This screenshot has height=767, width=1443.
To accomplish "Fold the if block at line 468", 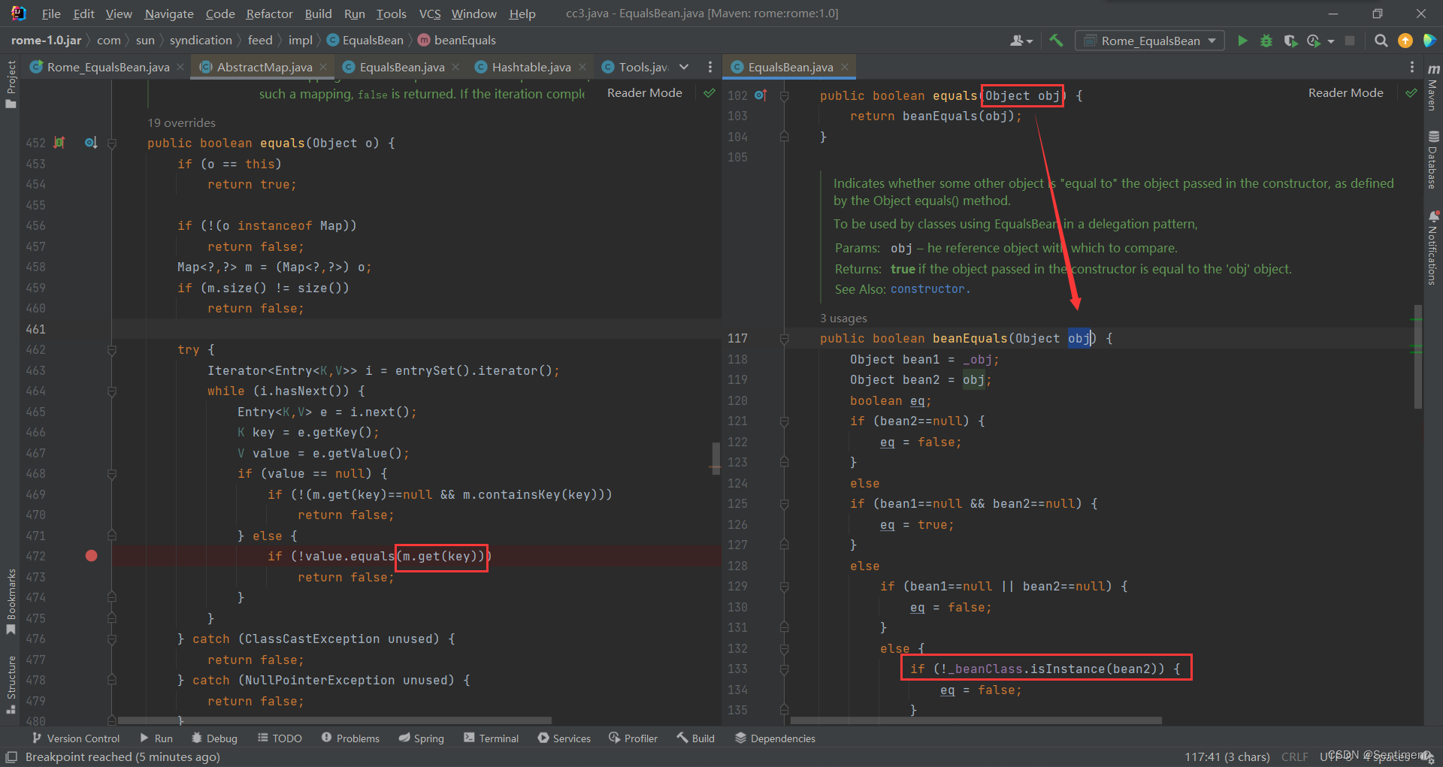I will click(112, 473).
